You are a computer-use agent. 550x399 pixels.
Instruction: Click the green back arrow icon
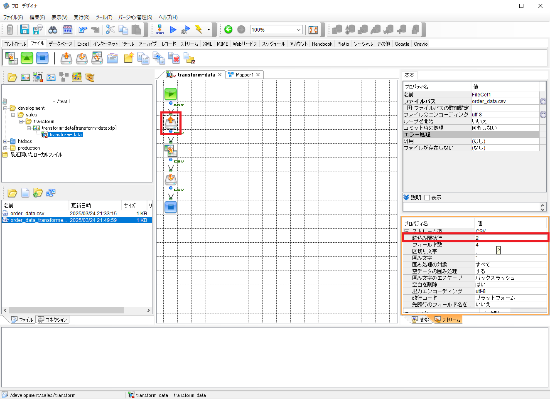point(228,30)
